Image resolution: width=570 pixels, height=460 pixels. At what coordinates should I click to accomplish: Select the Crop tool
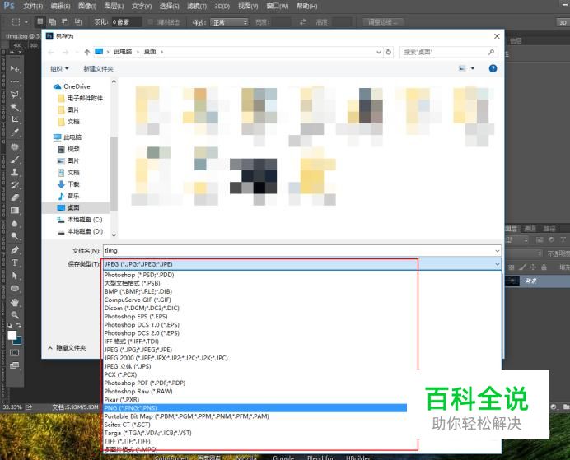point(15,120)
